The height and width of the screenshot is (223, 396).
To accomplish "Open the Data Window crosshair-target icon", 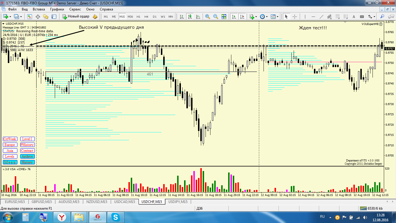I will (38, 17).
